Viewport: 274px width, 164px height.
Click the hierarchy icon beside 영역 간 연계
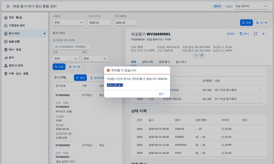point(6,66)
